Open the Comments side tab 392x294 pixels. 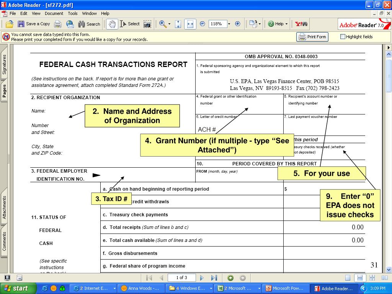click(x=4, y=240)
